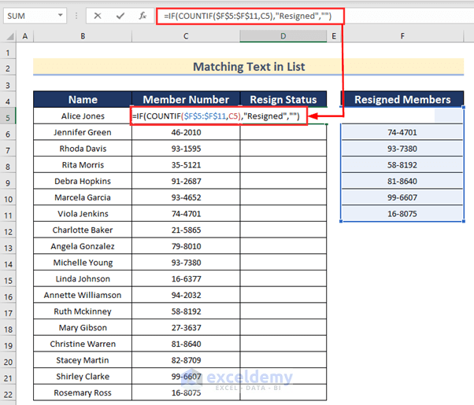Select column C header
The width and height of the screenshot is (474, 405).
[x=186, y=36]
